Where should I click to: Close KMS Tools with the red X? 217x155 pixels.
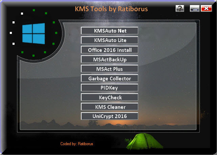click(206, 8)
